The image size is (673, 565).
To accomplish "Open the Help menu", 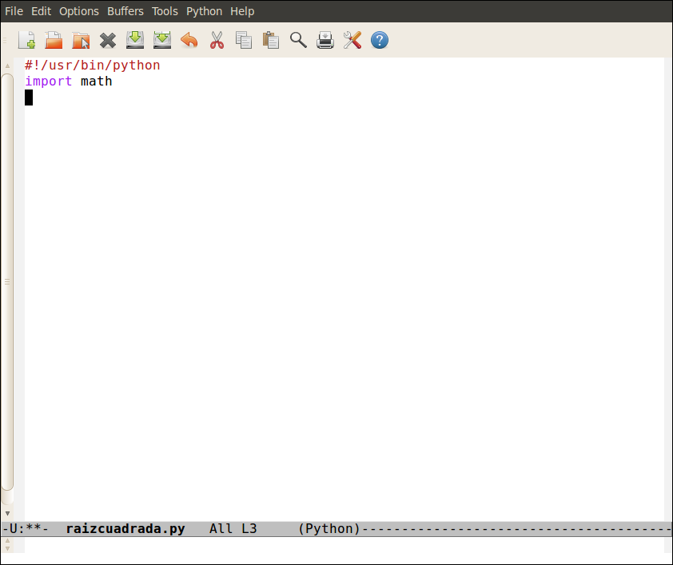I will click(x=242, y=11).
